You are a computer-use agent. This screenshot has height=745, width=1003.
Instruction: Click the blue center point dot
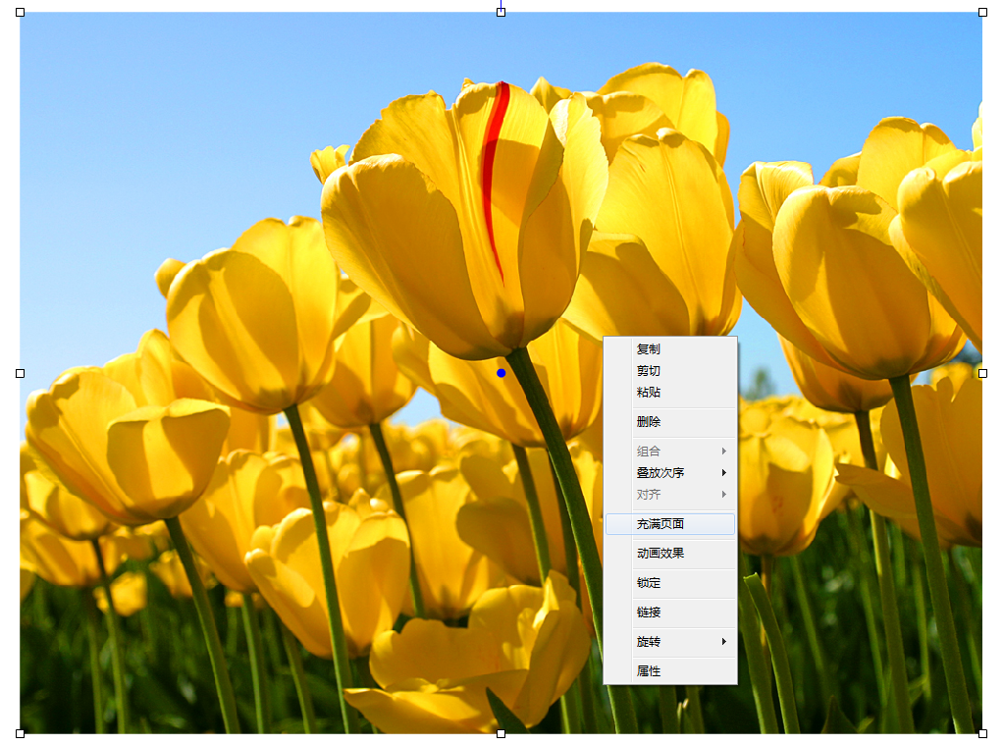(x=501, y=373)
